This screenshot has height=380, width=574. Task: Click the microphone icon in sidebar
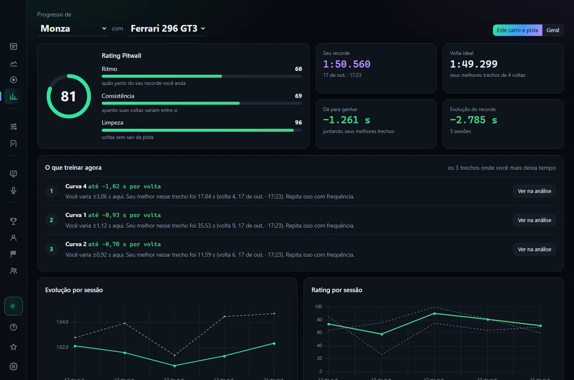click(x=14, y=190)
